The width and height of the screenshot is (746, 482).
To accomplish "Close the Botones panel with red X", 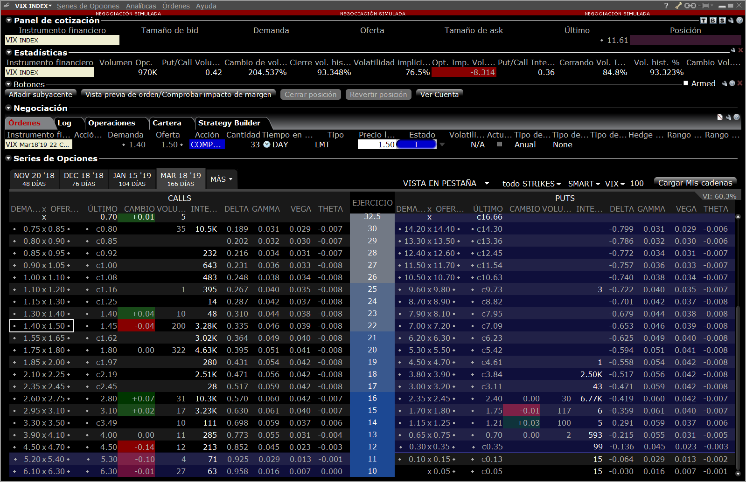I will coord(740,83).
